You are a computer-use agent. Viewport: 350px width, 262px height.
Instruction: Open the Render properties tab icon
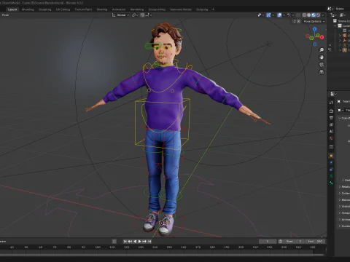click(x=331, y=111)
